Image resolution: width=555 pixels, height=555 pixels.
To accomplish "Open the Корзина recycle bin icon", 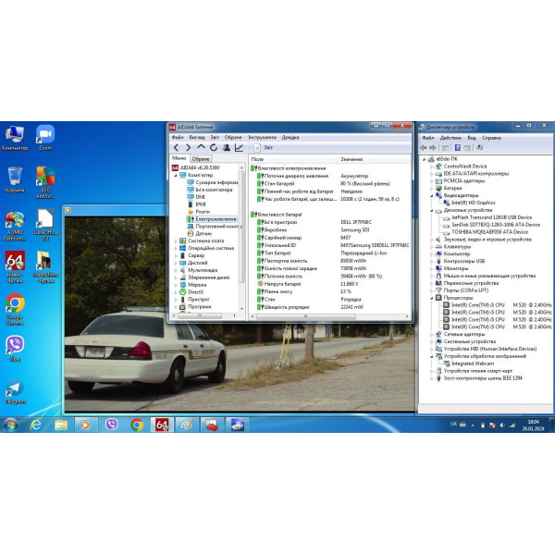I will click(x=15, y=179).
